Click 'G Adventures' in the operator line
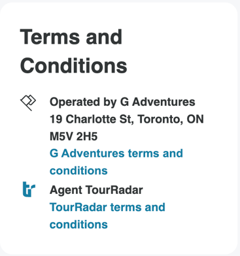This screenshot has height=256, width=240. (158, 102)
